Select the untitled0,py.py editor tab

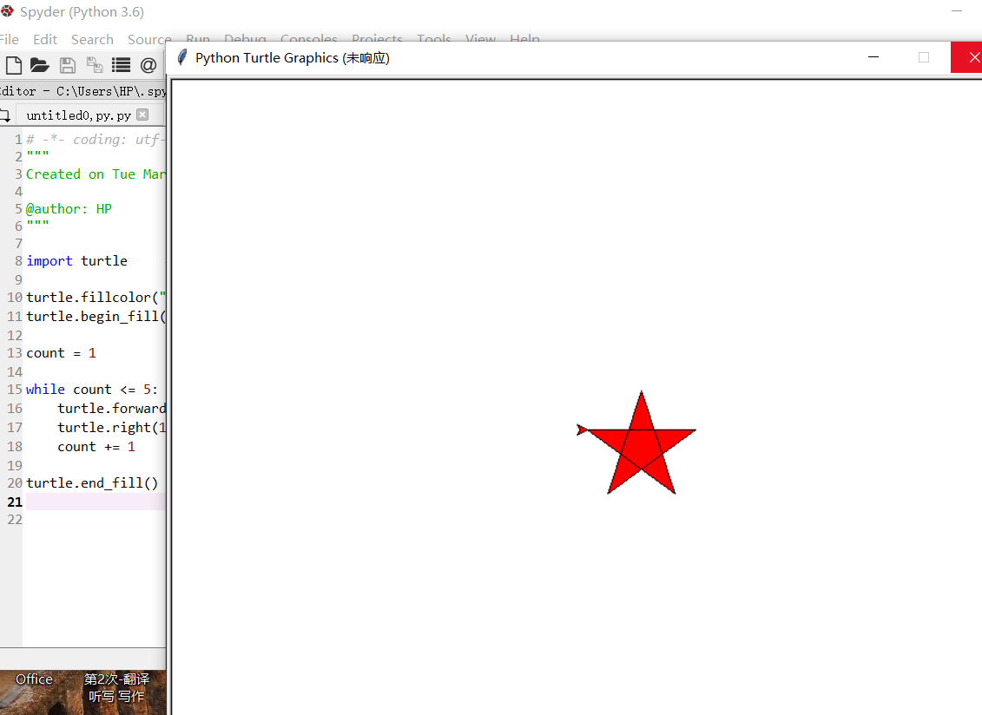(79, 115)
